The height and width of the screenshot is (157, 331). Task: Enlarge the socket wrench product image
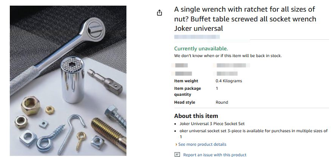[68, 81]
